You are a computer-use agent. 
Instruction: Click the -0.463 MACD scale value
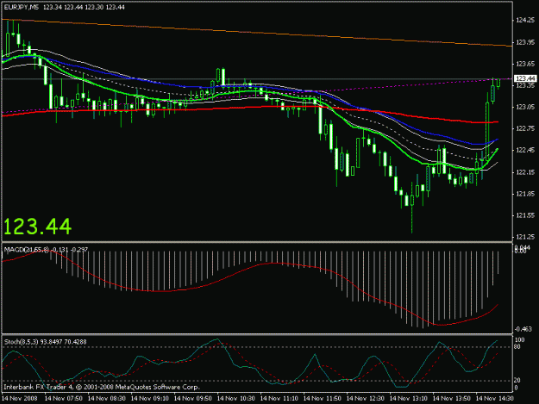[x=523, y=329]
